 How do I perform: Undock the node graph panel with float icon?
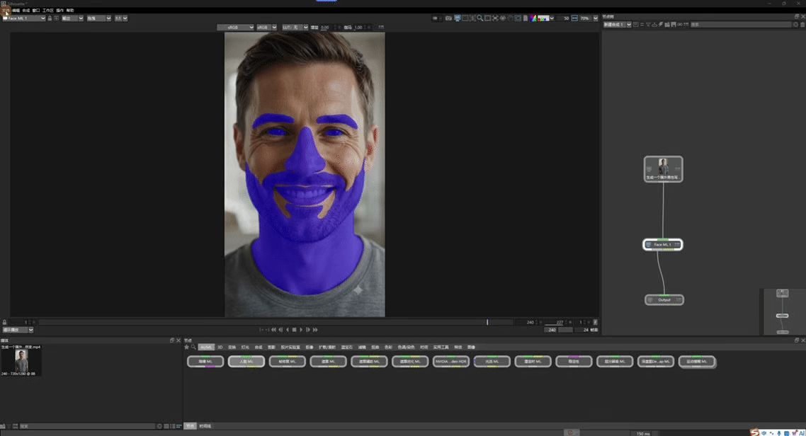[797, 16]
